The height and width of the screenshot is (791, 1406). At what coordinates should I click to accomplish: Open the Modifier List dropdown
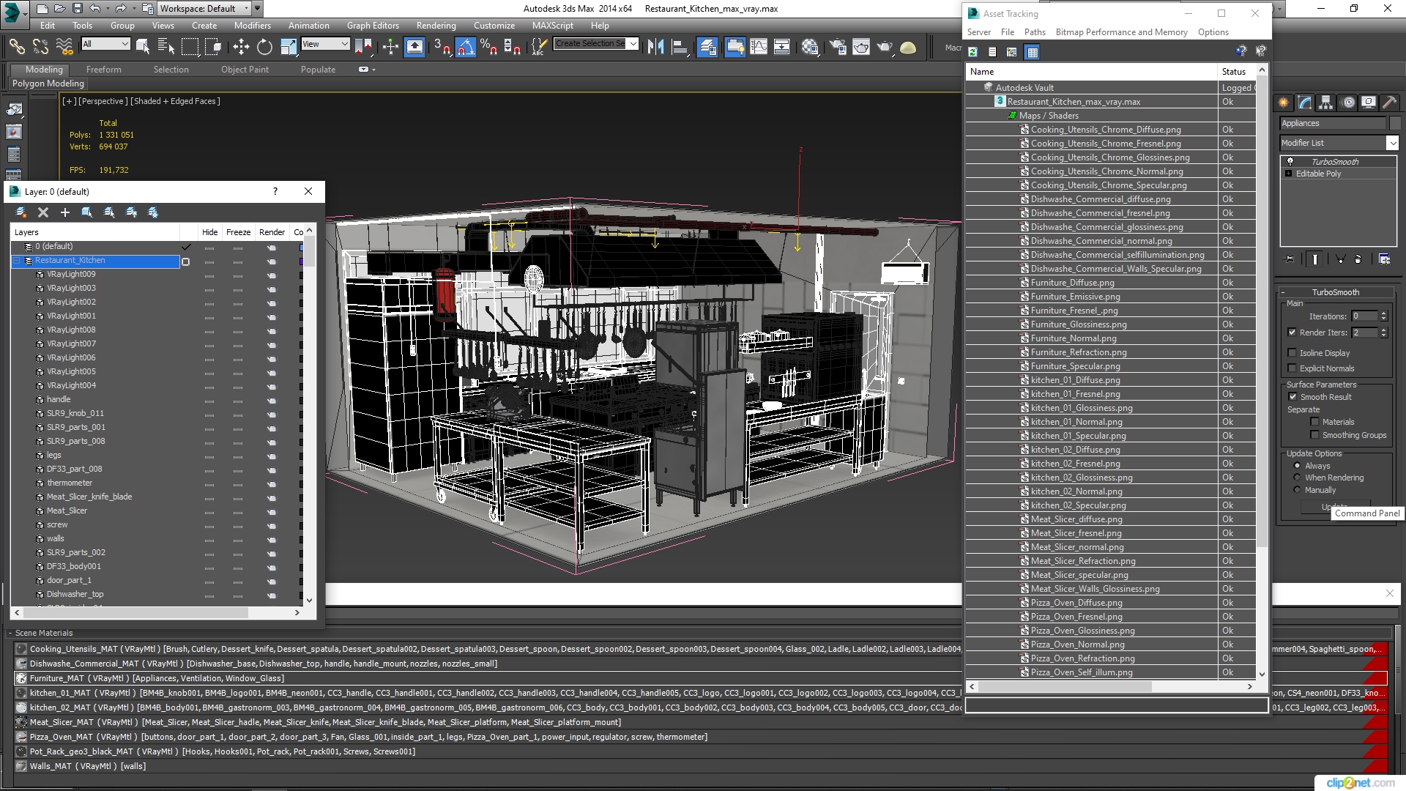click(1392, 143)
